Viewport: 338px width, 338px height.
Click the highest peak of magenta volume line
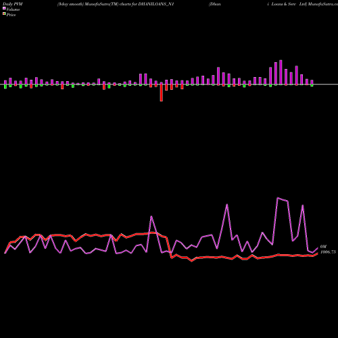coord(278,198)
